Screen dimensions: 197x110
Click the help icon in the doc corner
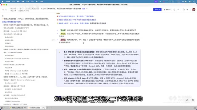point(193,100)
